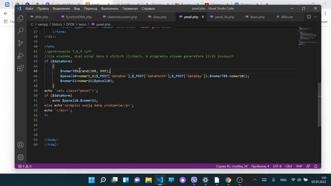Change the PHP language mode
The width and height of the screenshot is (331, 186).
pos(299,166)
